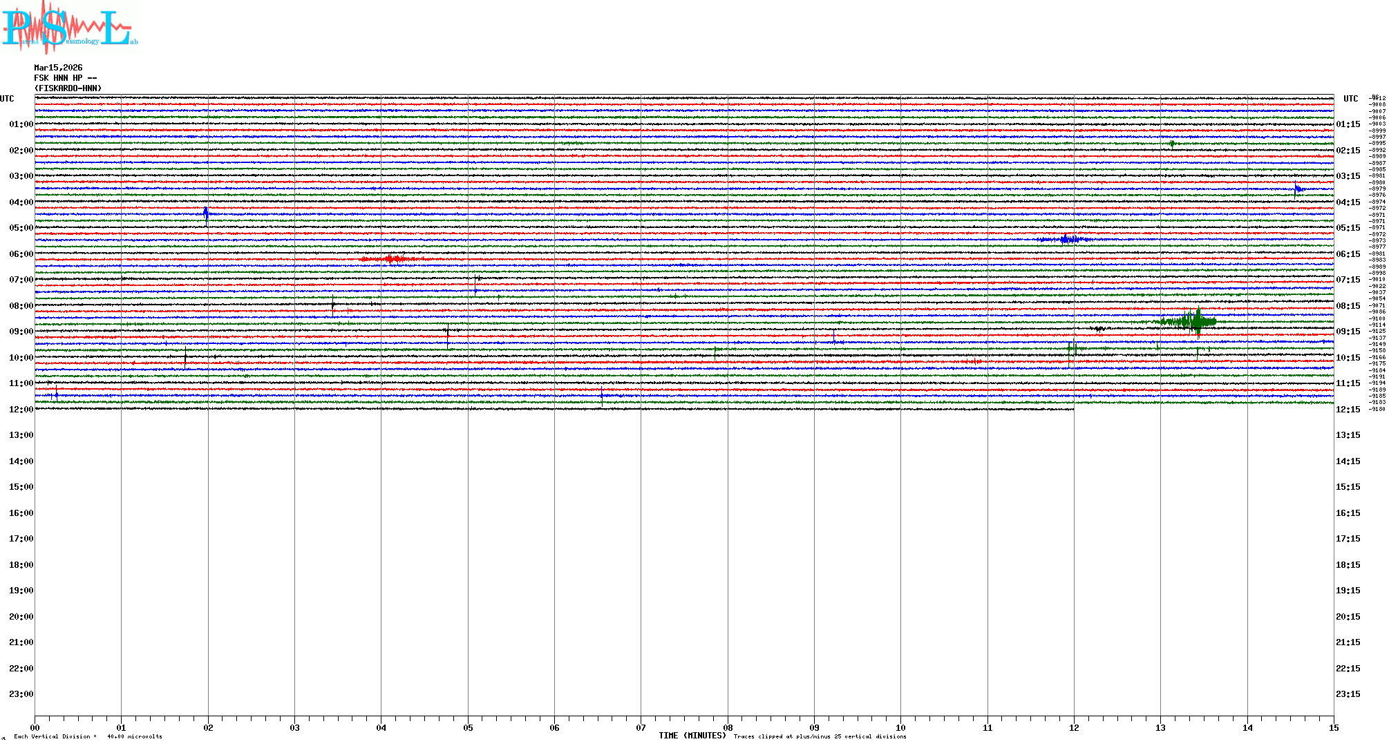Click minute marker 07 on bottom axis

coord(641,727)
